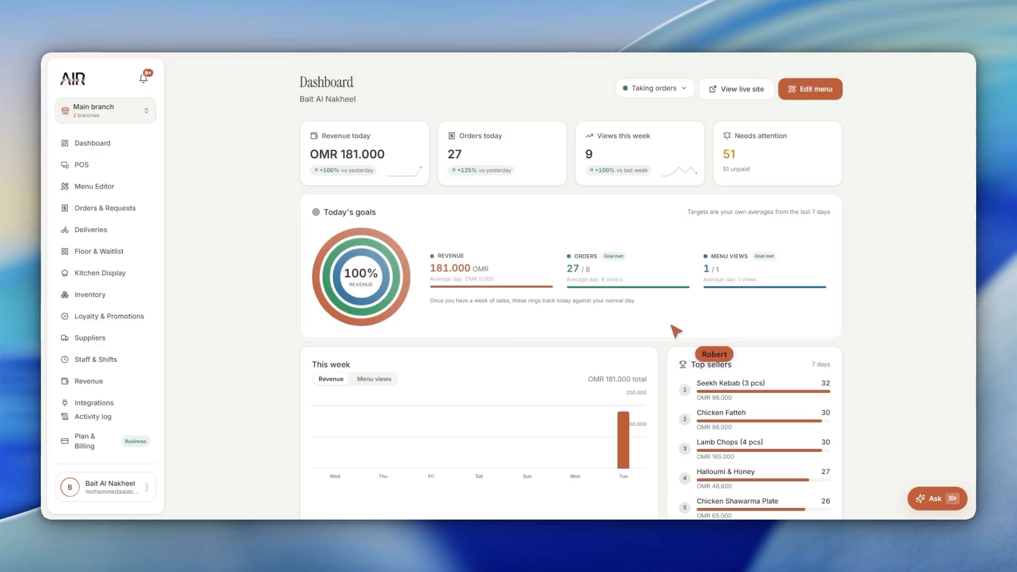Open the Ask assistant button
Screen dimensions: 1017x572
point(937,498)
